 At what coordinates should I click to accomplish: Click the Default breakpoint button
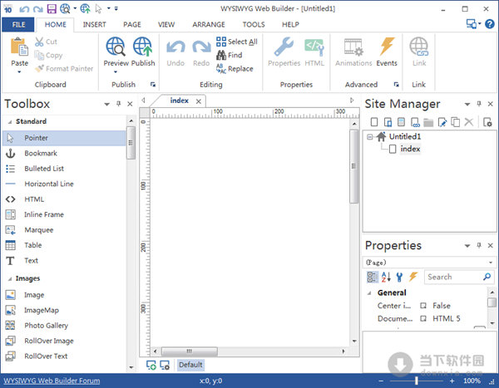click(x=190, y=365)
